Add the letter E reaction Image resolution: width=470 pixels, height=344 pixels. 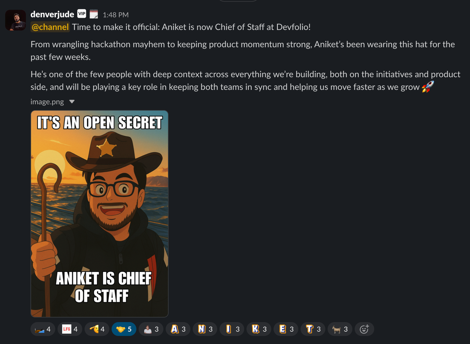coord(286,329)
